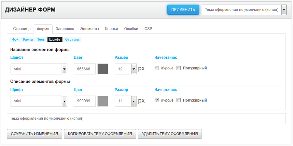
Task: Click the blue ПРИМЕНИТЬ button
Action: pyautogui.click(x=183, y=10)
